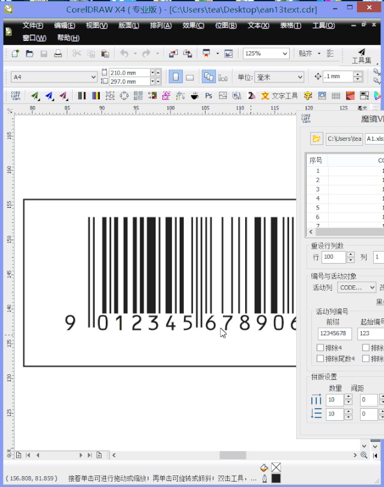Open the Undo history dropdown arrow
384x487 pixels.
click(x=135, y=54)
